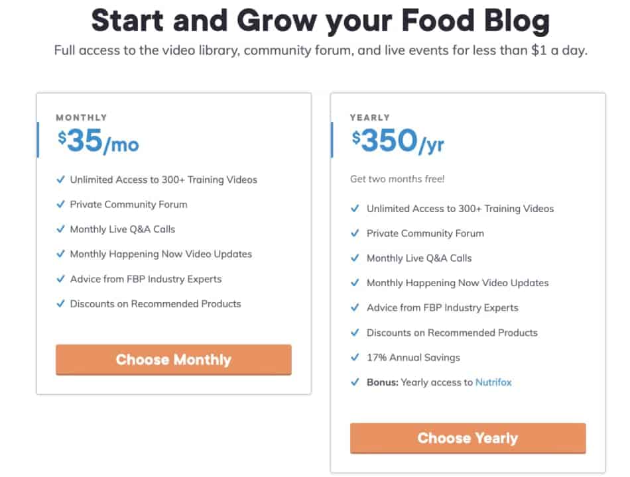The image size is (630, 477).
Task: Open the Nutrifox link
Action: tap(493, 382)
